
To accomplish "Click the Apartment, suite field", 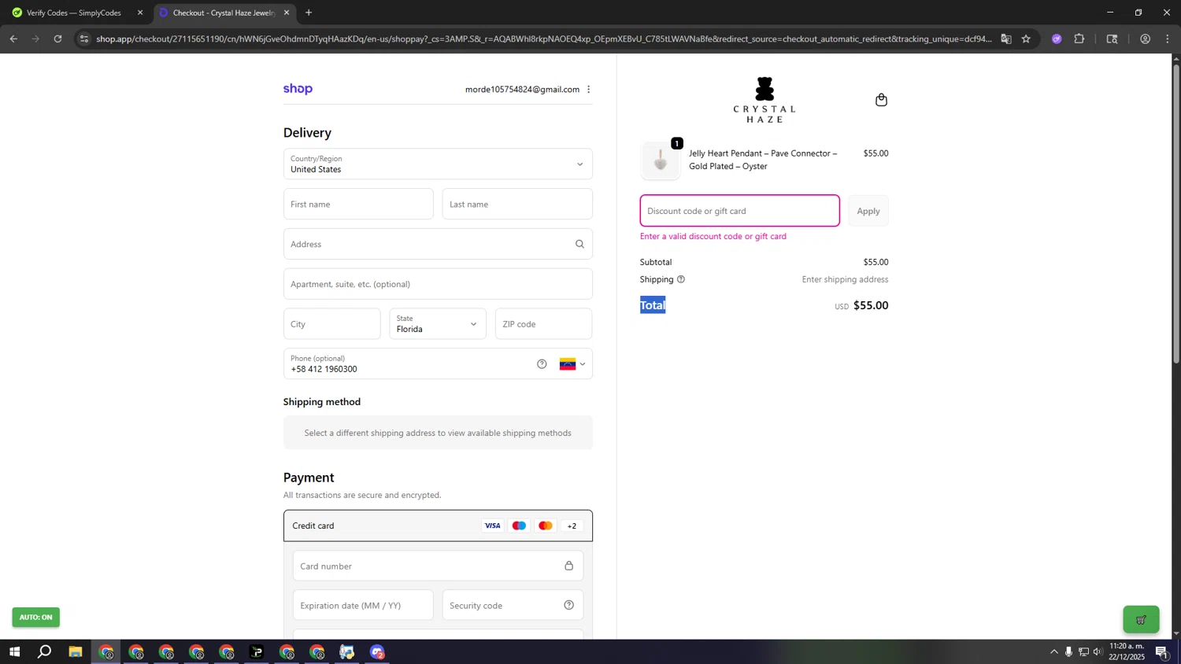I will (438, 284).
